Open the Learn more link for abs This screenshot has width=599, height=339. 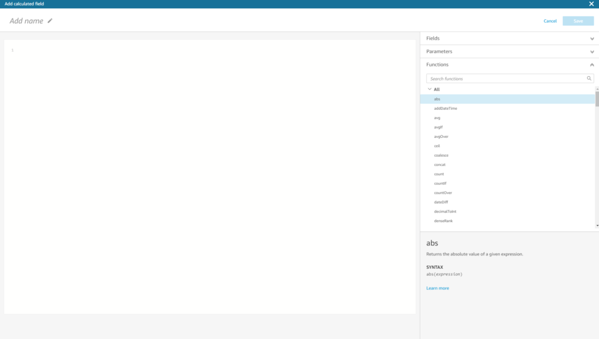tap(438, 288)
